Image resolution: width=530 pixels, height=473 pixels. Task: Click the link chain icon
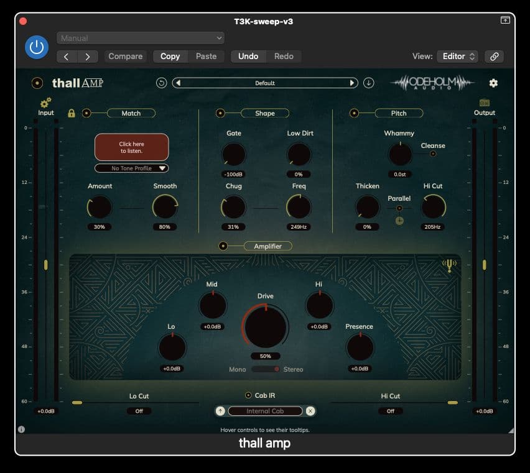point(494,57)
